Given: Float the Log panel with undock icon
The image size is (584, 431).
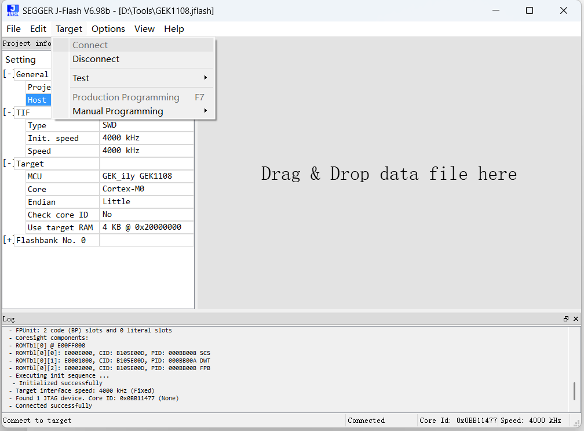Looking at the screenshot, I should coord(566,319).
